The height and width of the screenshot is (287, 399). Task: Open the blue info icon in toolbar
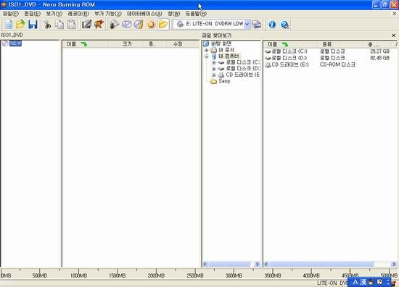click(x=272, y=25)
